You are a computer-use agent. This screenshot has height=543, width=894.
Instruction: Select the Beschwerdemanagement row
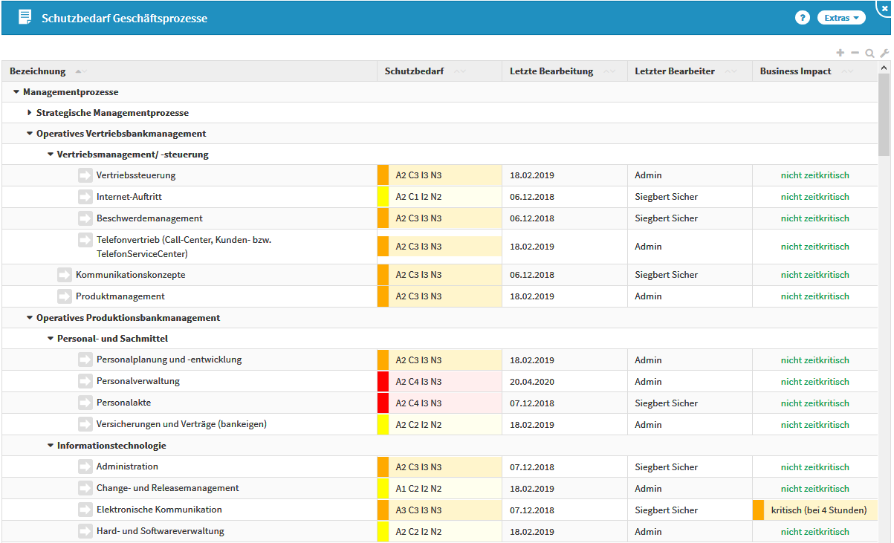point(149,218)
